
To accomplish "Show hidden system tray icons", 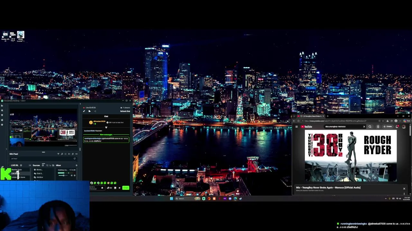I will pos(386,198).
